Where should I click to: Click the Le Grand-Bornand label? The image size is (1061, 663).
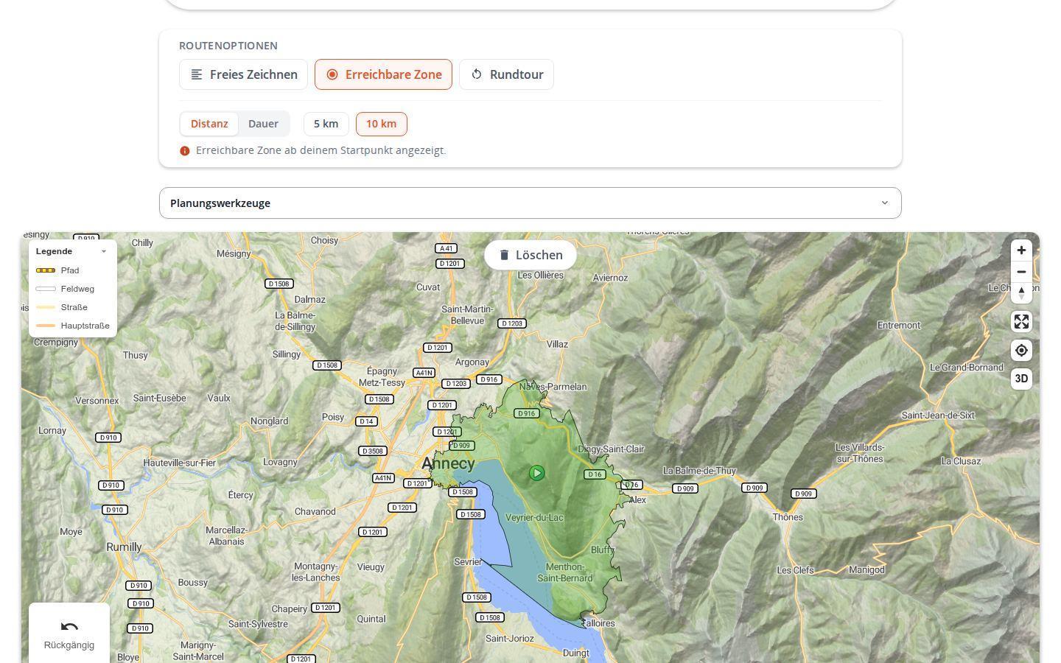967,368
